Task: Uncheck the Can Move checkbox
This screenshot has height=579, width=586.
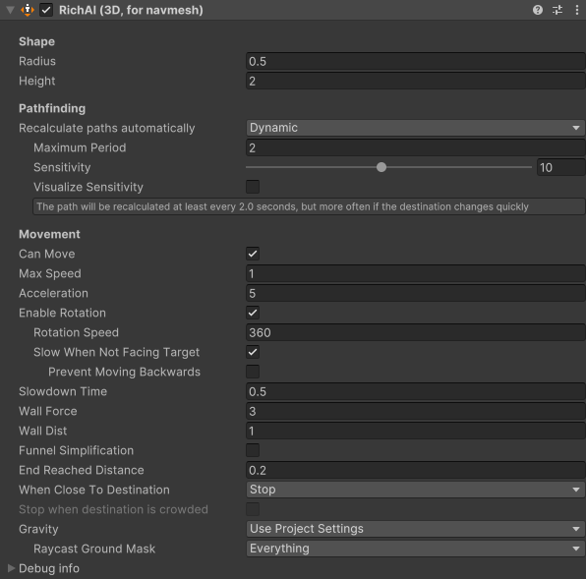Action: (253, 254)
